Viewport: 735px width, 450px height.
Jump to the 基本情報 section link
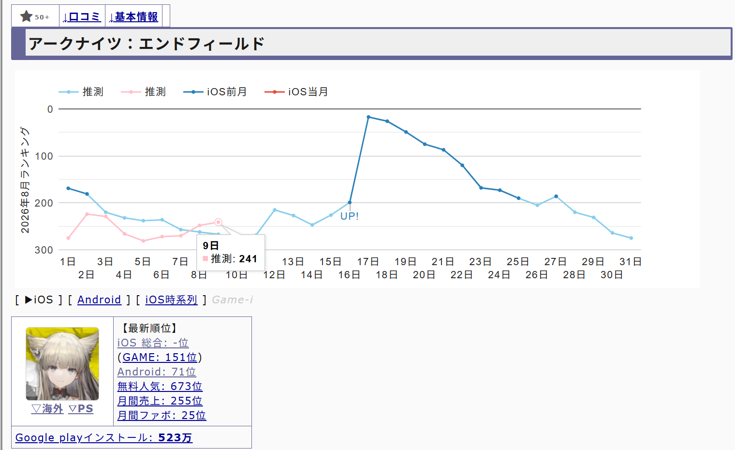point(133,17)
